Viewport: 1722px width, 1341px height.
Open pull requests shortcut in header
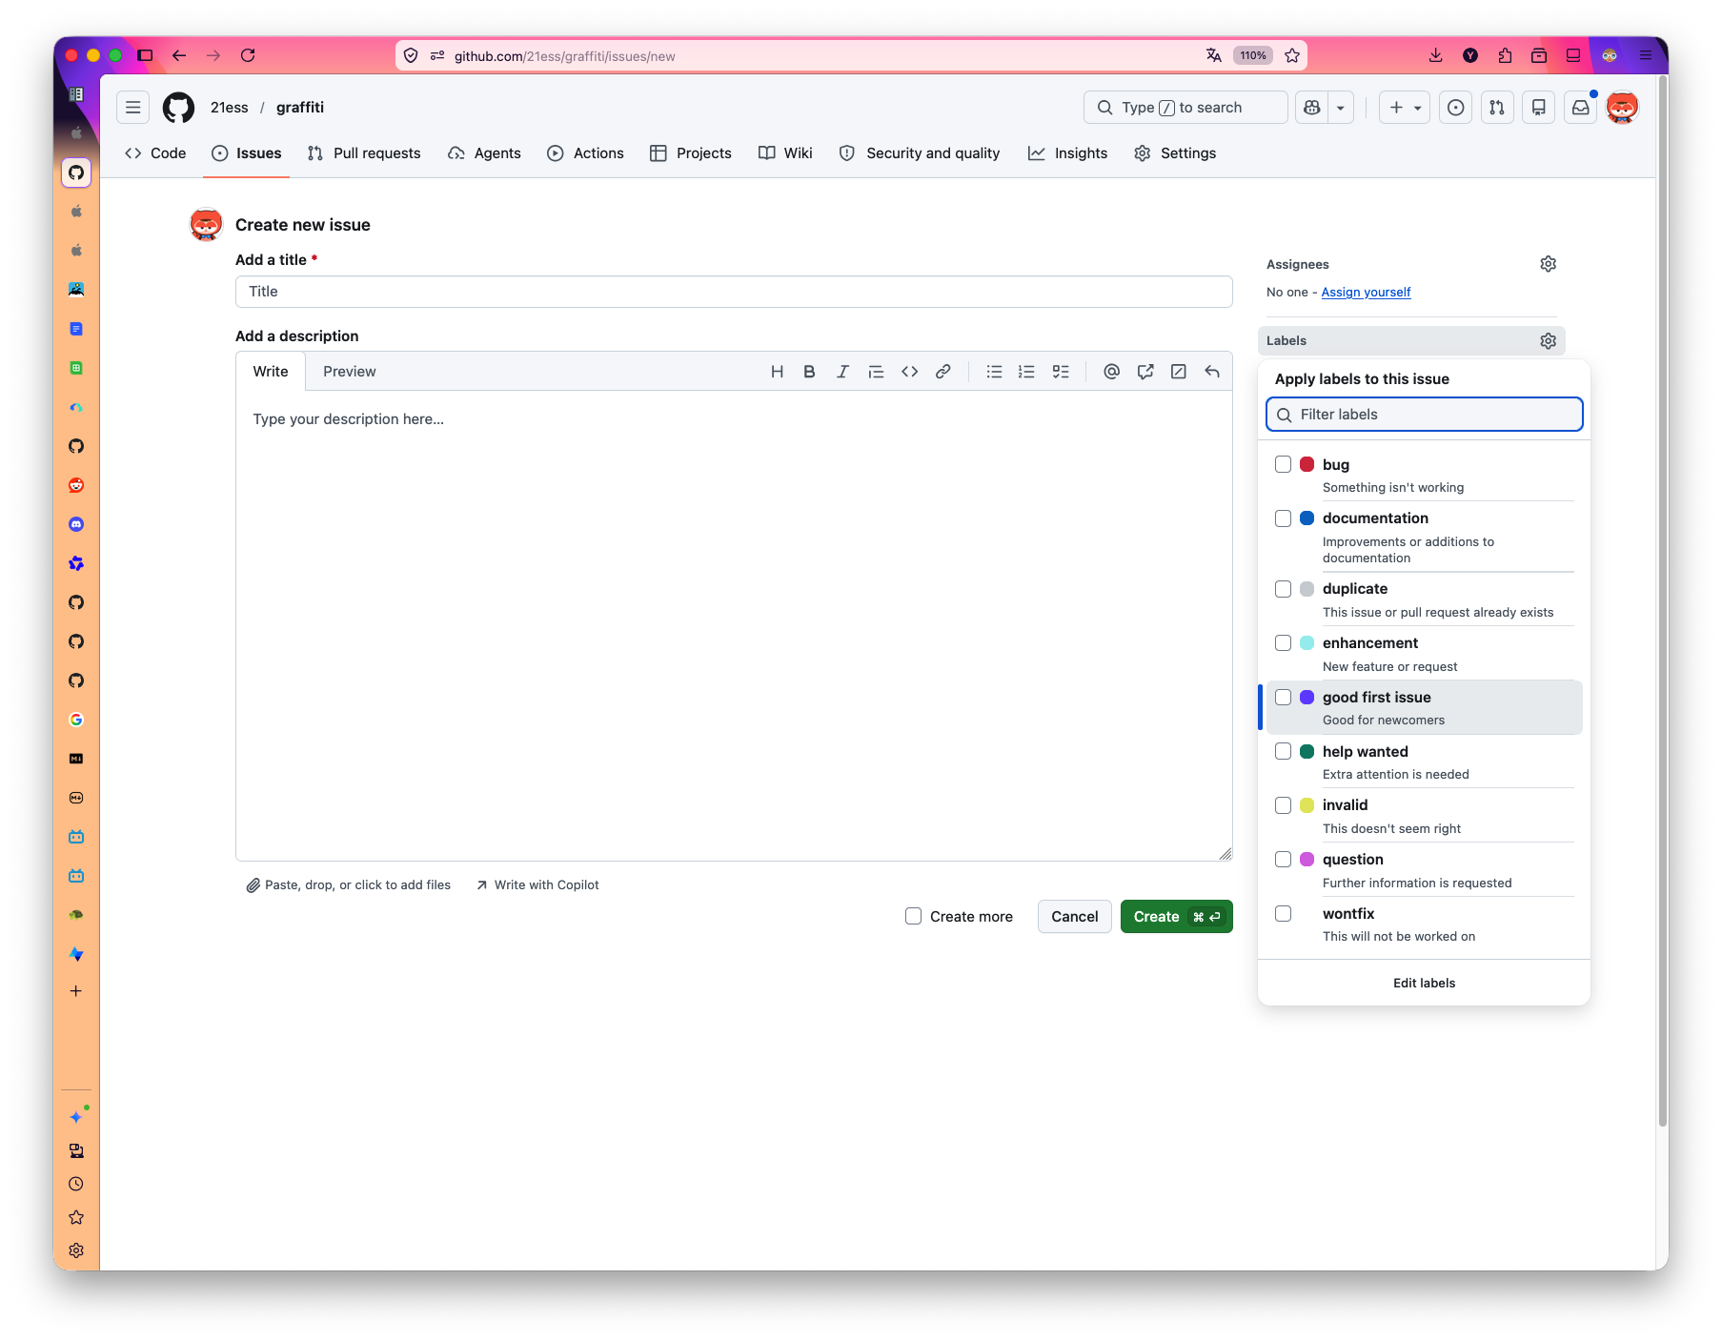(x=1497, y=108)
